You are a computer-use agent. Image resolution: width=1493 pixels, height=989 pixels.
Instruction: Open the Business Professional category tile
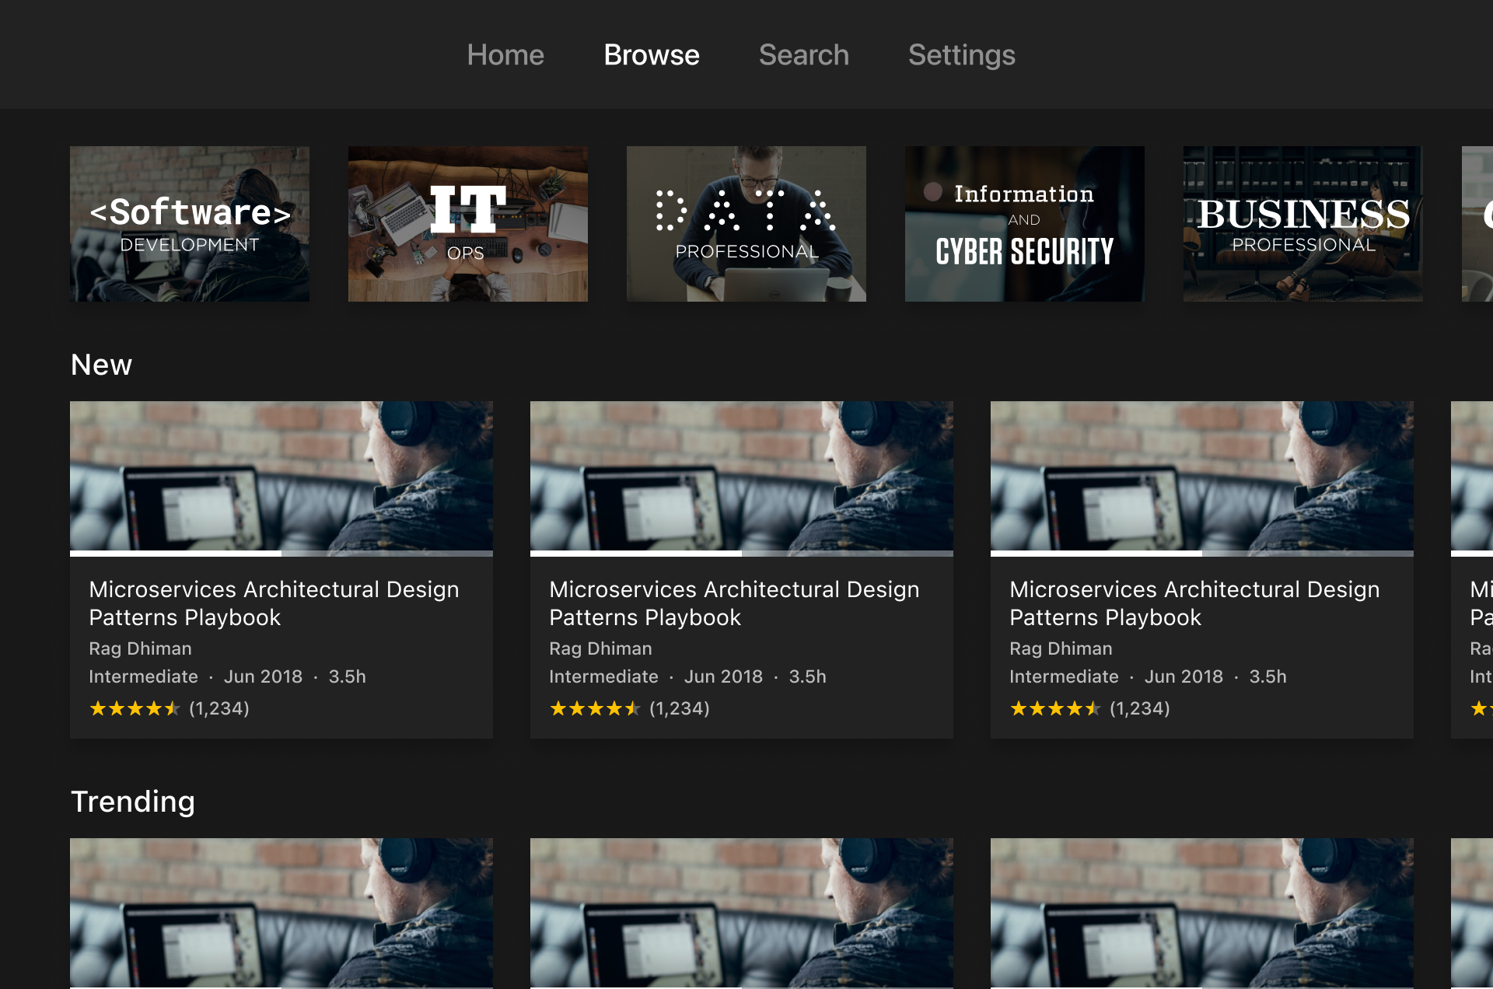[1303, 224]
